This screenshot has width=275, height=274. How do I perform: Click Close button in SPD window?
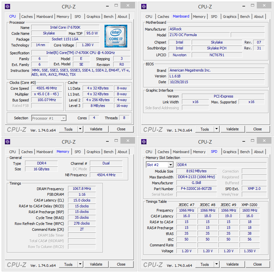[x=257, y=264]
